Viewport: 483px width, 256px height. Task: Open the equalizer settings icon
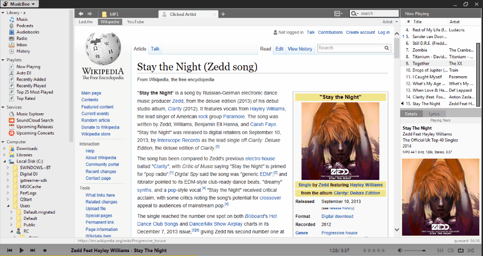440,251
